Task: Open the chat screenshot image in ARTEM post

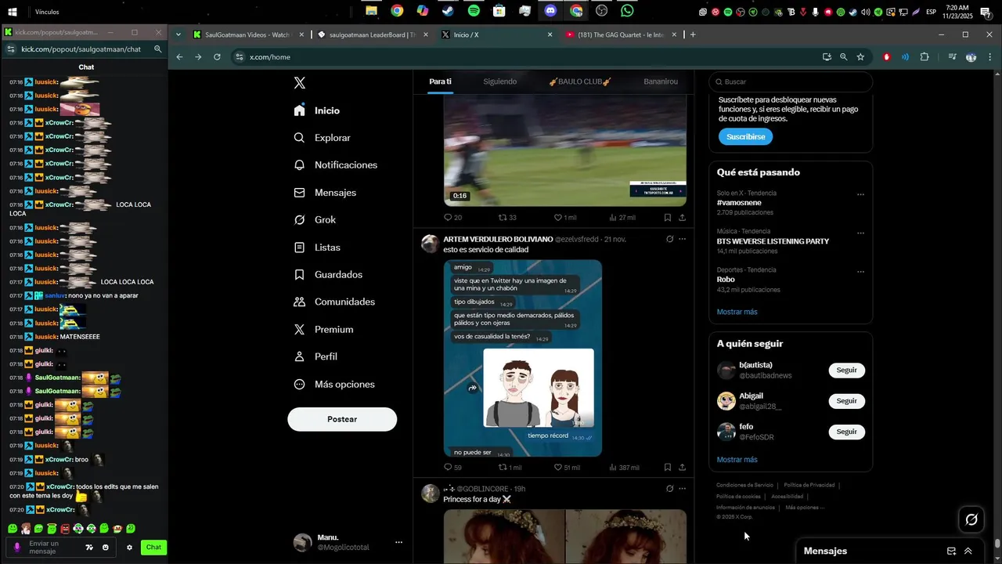Action: [x=523, y=358]
